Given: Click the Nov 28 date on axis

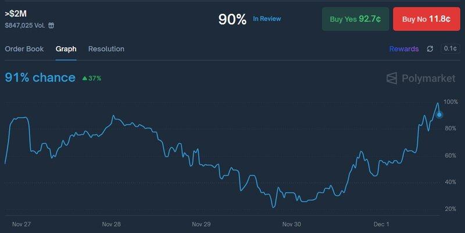Looking at the screenshot, I should (x=111, y=224).
